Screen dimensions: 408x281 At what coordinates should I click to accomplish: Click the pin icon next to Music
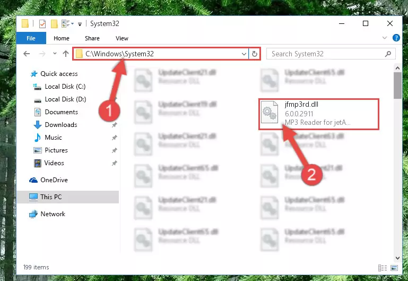[x=114, y=138]
